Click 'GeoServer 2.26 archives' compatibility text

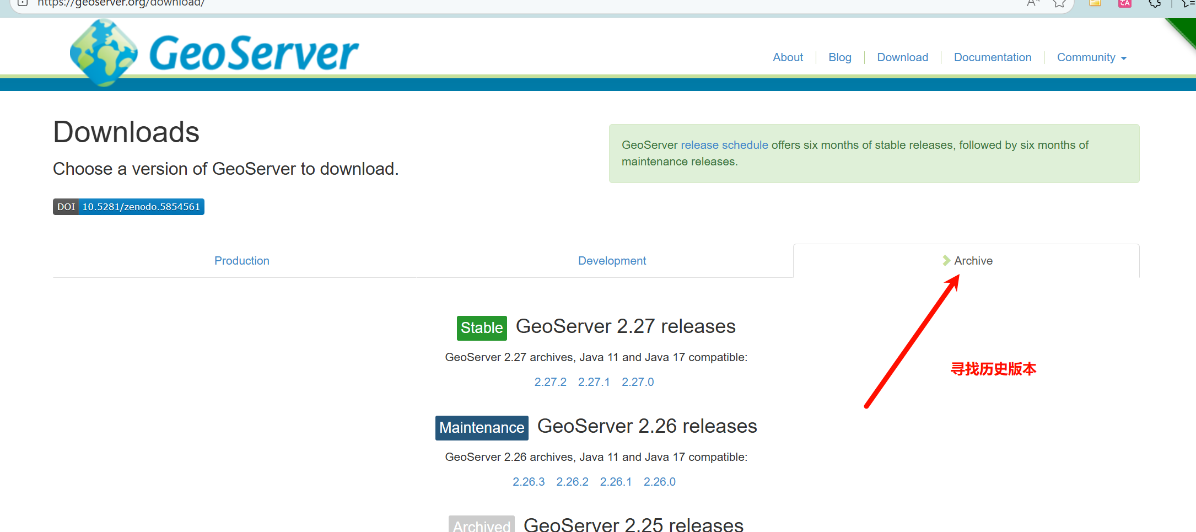pyautogui.click(x=596, y=457)
